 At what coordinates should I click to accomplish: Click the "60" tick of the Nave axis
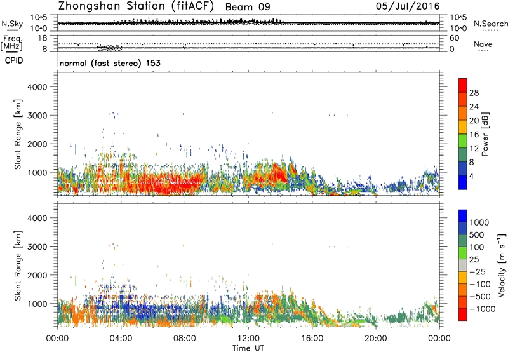pos(454,38)
